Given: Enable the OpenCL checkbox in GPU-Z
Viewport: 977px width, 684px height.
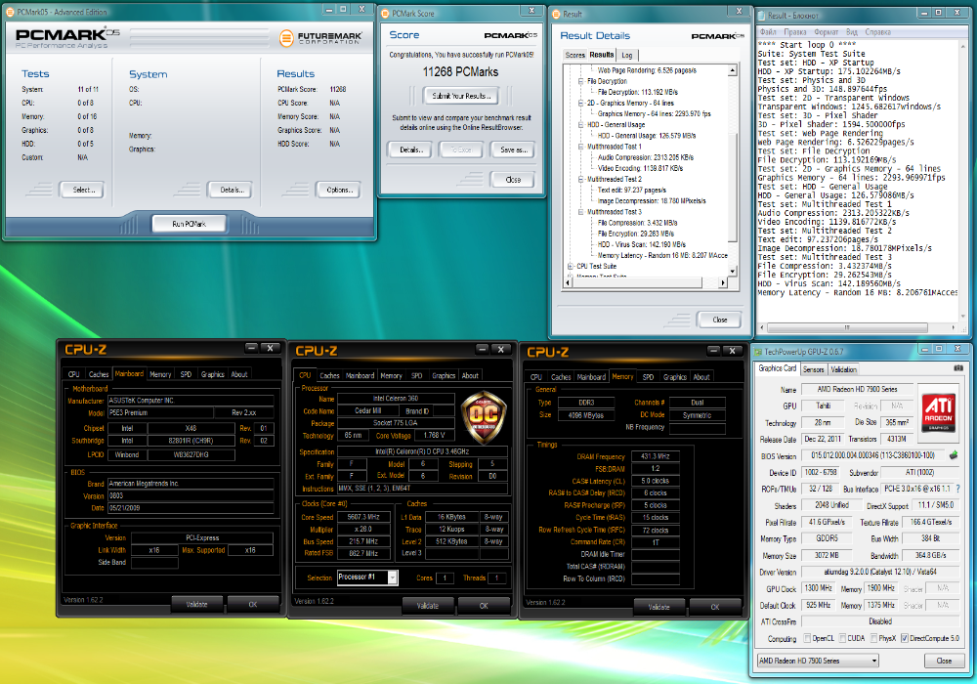Looking at the screenshot, I should (x=808, y=638).
